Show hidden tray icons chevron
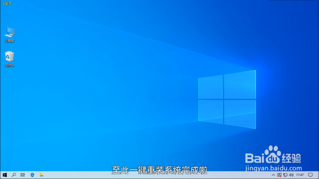This screenshot has height=179, width=319. (x=273, y=175)
